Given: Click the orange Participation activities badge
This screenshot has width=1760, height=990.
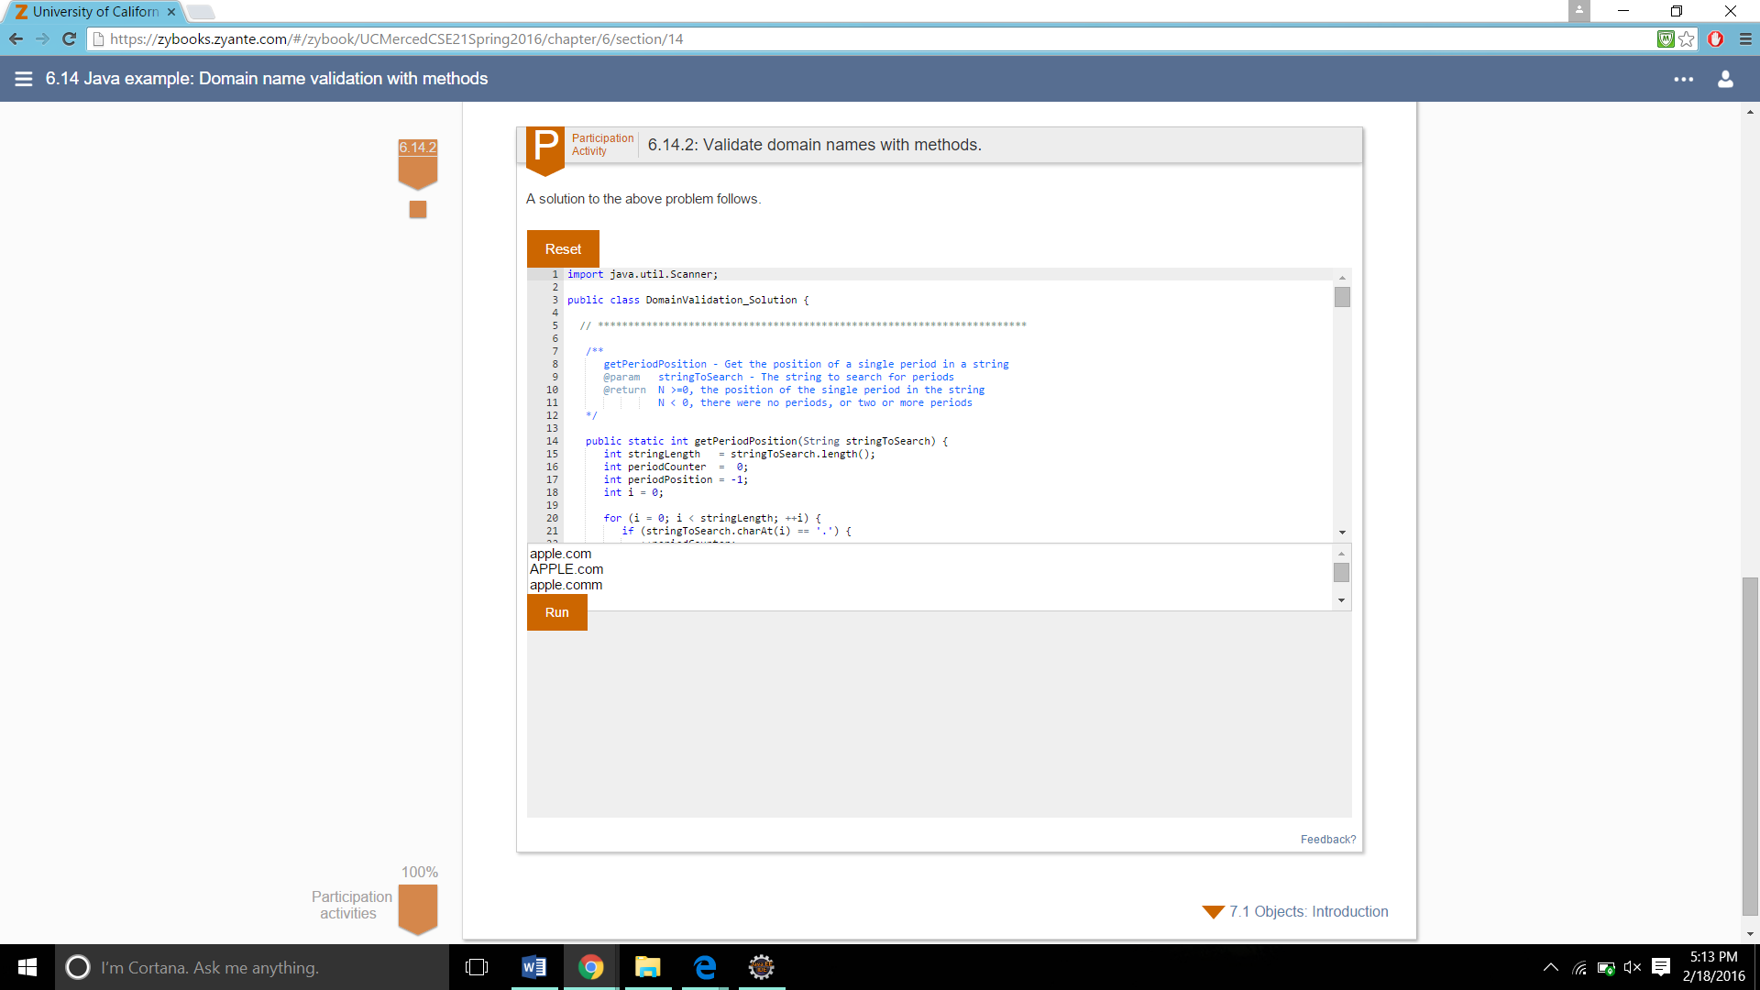Looking at the screenshot, I should pyautogui.click(x=418, y=907).
